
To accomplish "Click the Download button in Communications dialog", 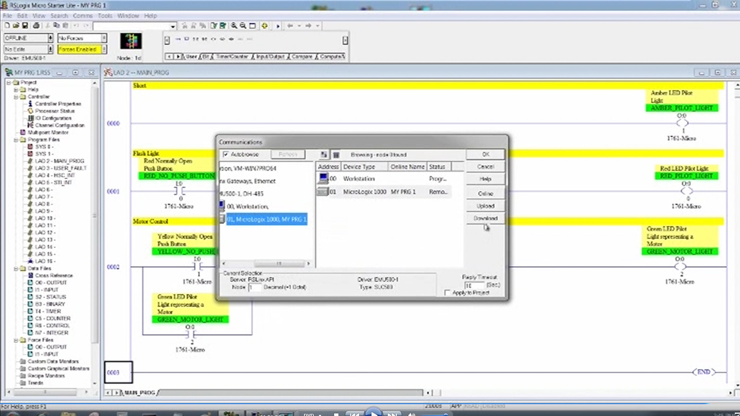I will coord(485,218).
